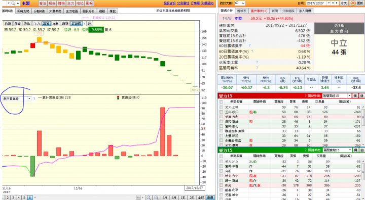The width and height of the screenshot is (365, 200).
Task: Switch to the 筆記 tab
Action: point(113,11)
